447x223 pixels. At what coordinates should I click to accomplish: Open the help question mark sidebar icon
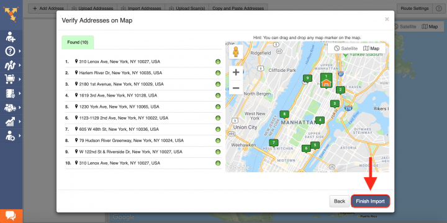(10, 51)
